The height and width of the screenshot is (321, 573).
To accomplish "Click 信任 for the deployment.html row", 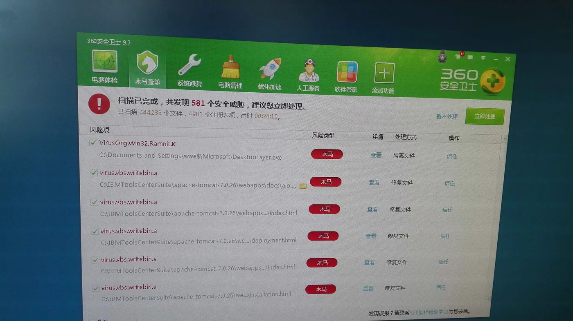I will tap(445, 236).
